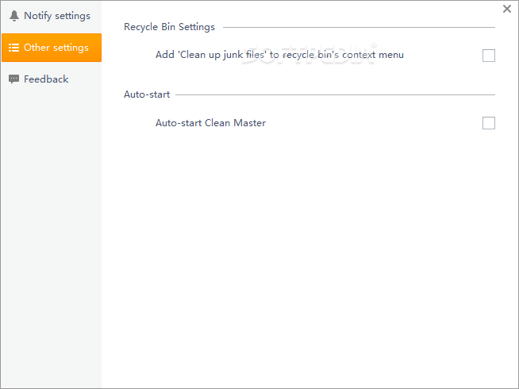519x389 pixels.
Task: Switch to the Feedback tab
Action: click(46, 79)
